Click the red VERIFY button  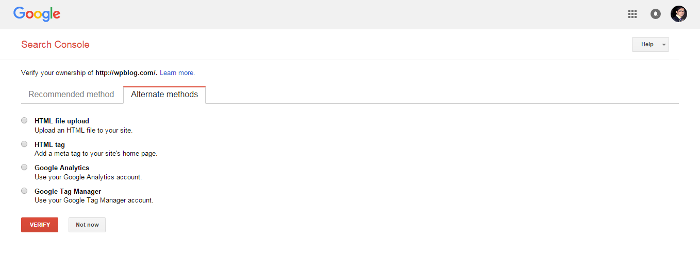click(x=40, y=225)
